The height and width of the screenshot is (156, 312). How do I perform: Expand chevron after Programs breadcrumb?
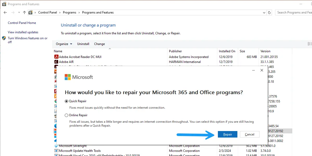pyautogui.click(x=79, y=12)
